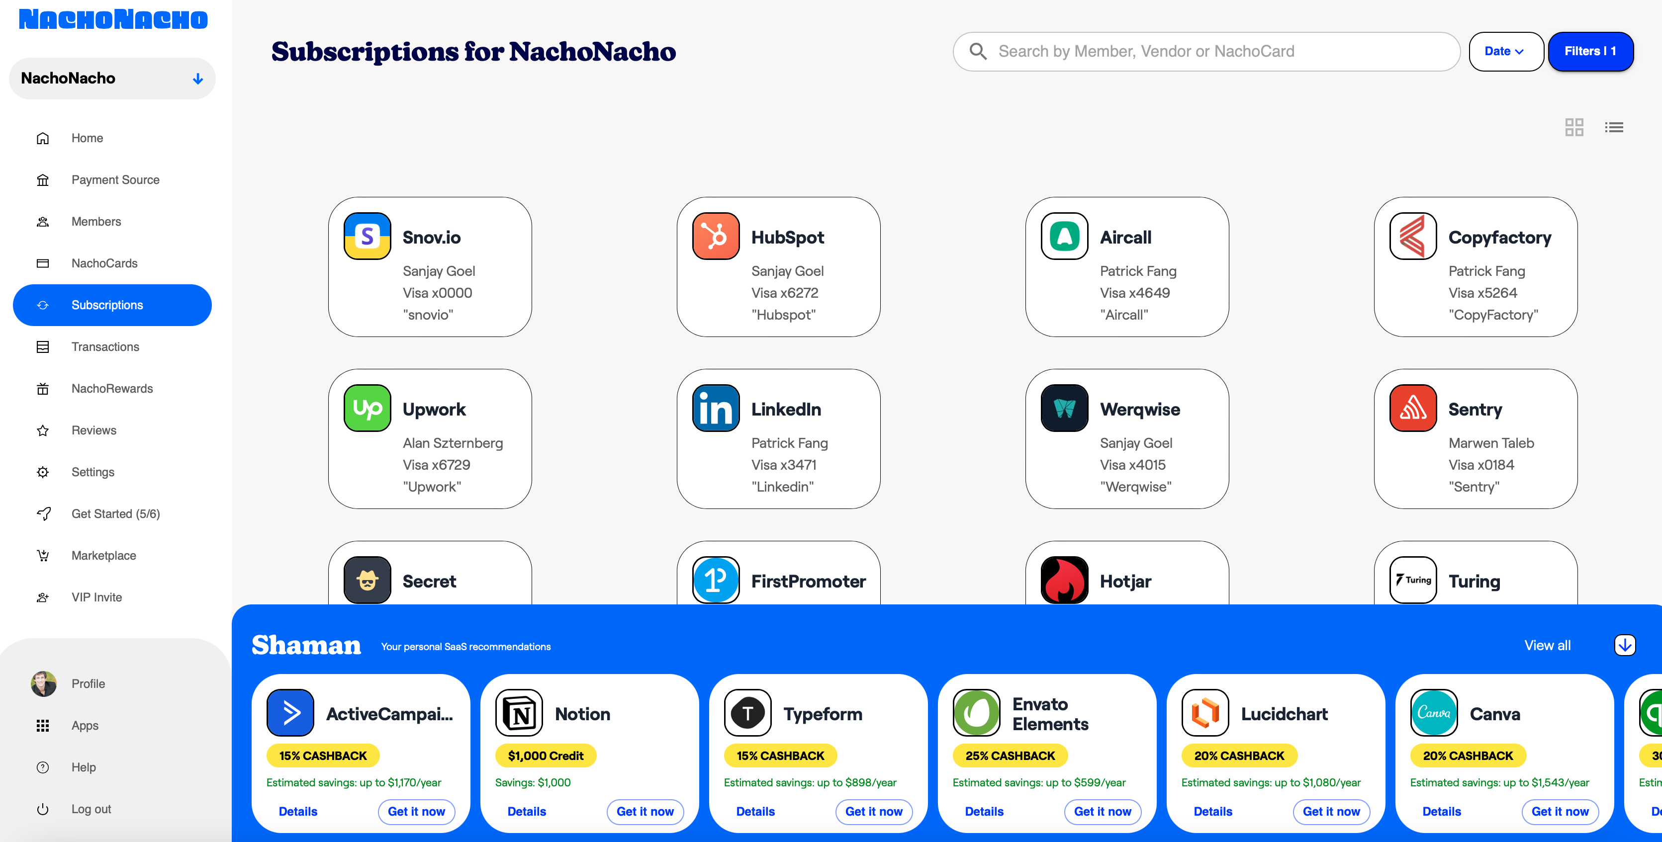The height and width of the screenshot is (842, 1662).
Task: Switch to grid view layout
Action: pyautogui.click(x=1574, y=127)
